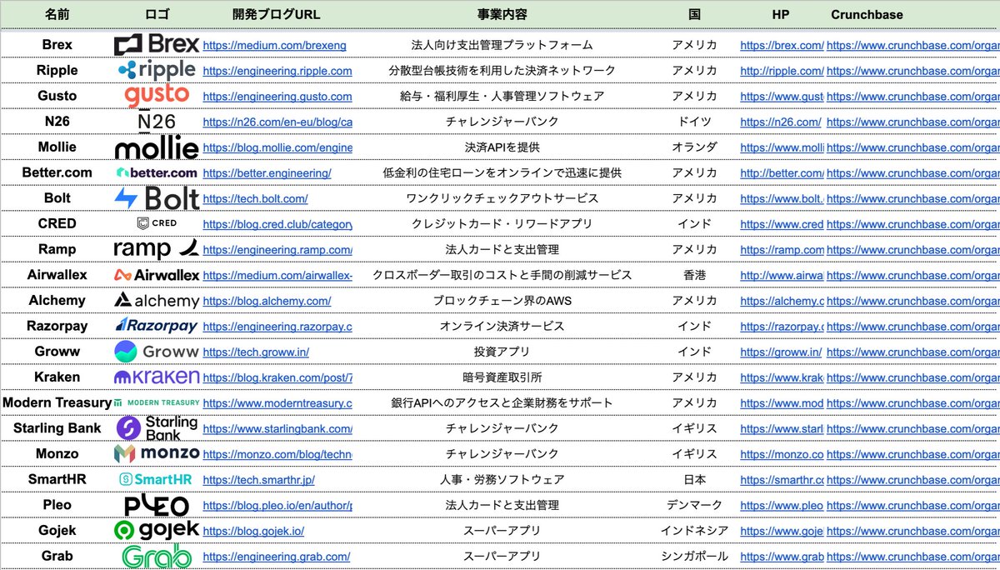Select the ドイツ country cell
Image resolution: width=1000 pixels, height=570 pixels.
(694, 122)
